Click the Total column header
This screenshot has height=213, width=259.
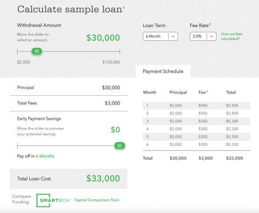231,92
